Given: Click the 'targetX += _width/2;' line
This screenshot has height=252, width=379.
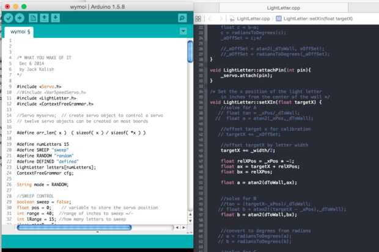Looking at the screenshot, I should 248,150.
